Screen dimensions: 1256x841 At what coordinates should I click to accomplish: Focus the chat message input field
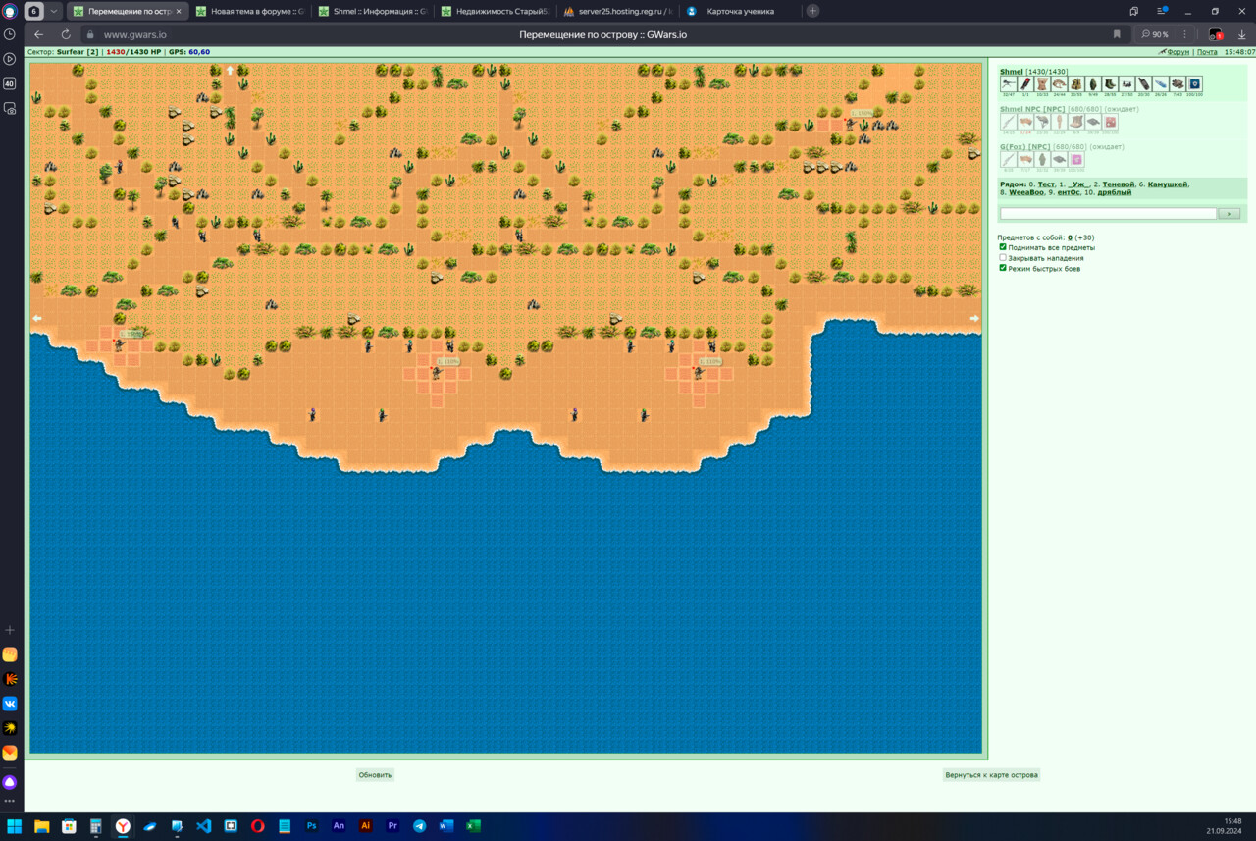tap(1108, 213)
